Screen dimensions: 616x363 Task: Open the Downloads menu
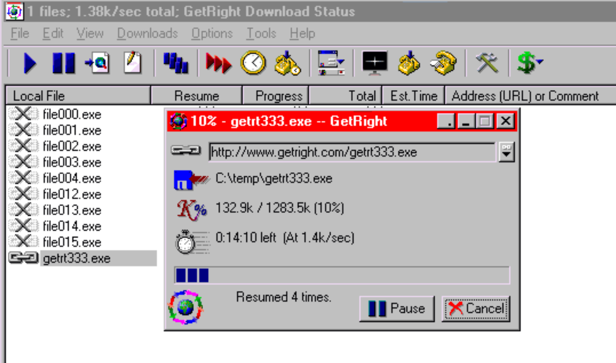147,34
